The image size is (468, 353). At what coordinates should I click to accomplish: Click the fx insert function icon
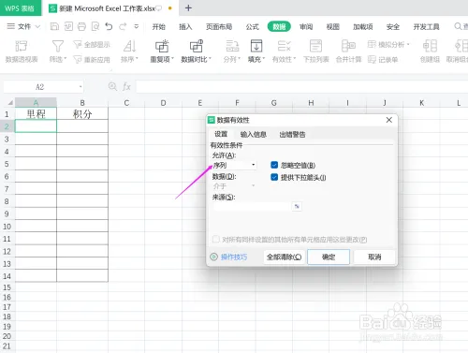pos(126,86)
